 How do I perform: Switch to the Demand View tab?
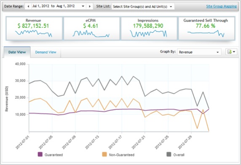[46, 52]
